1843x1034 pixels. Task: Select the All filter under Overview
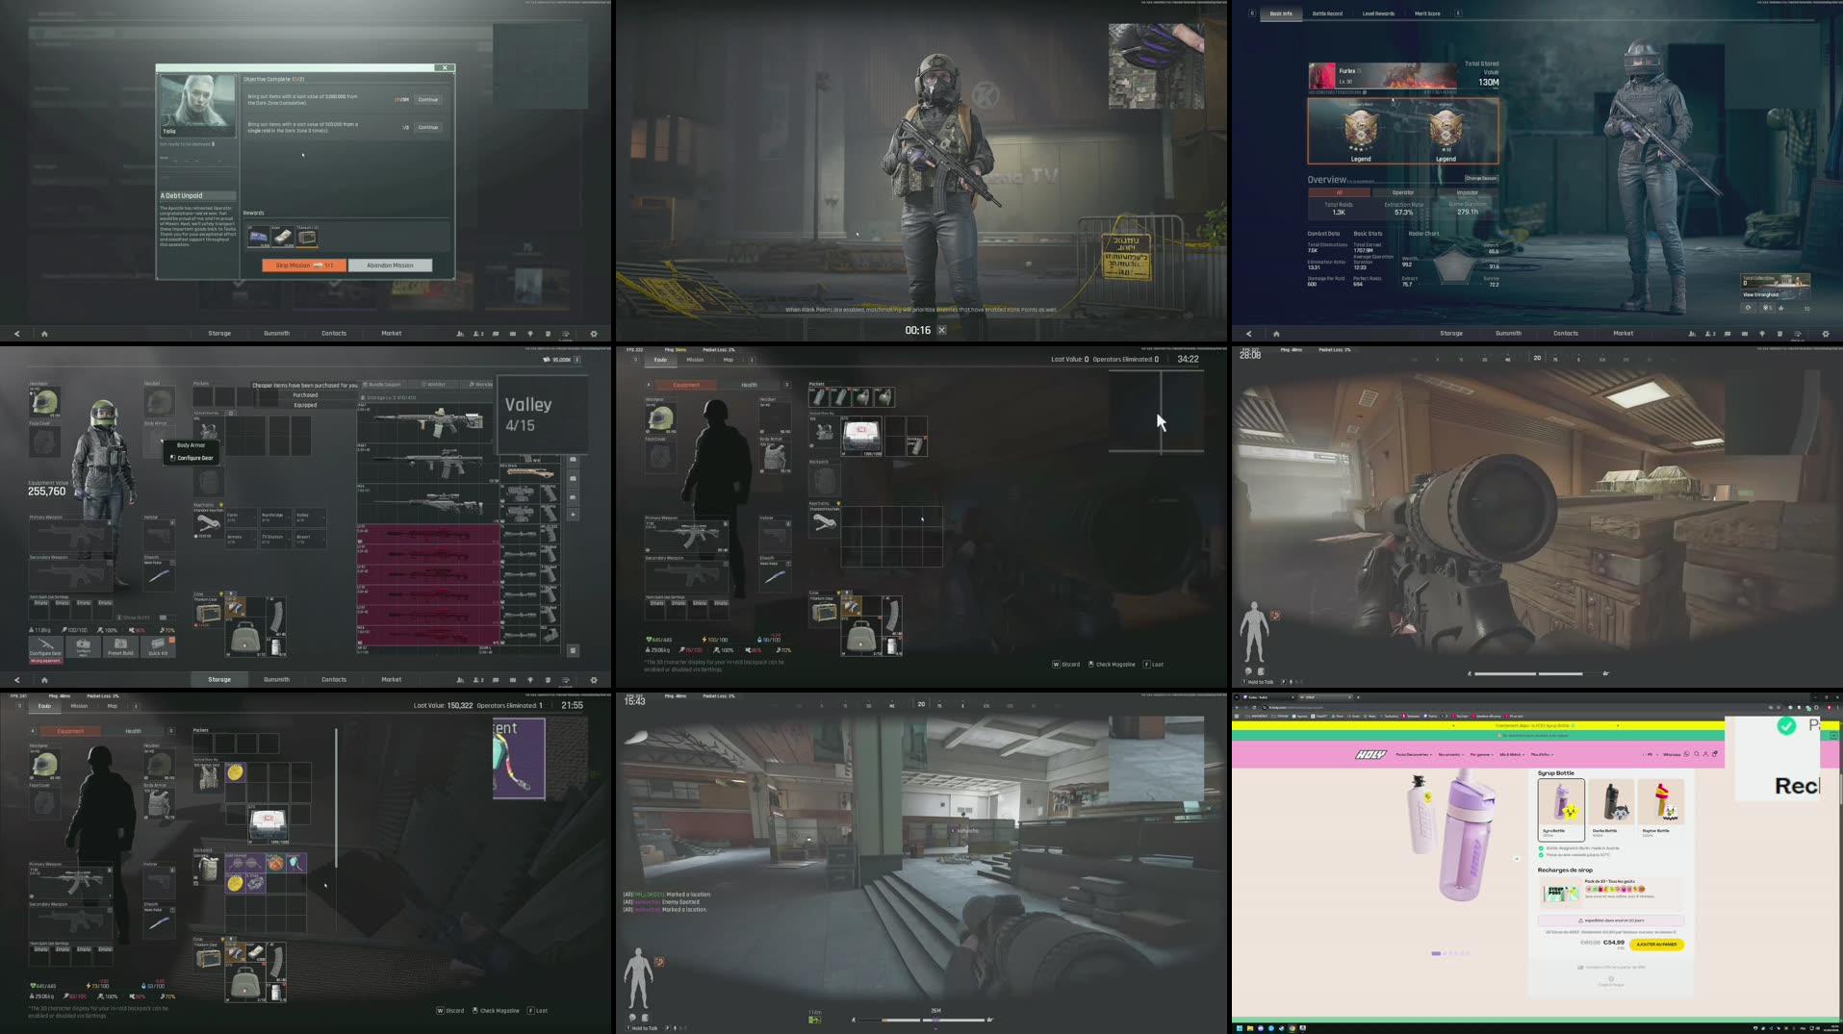1339,192
